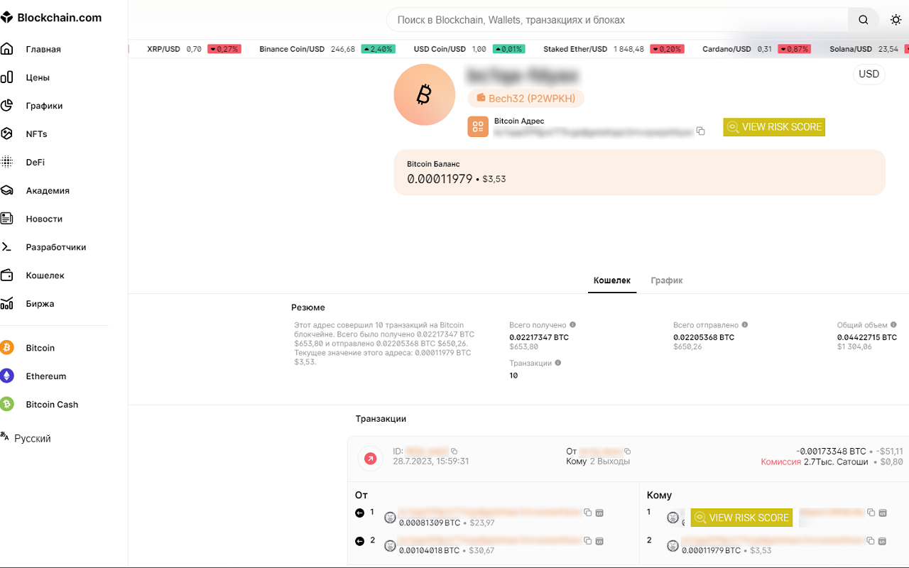The height and width of the screenshot is (568, 909).
Task: Click USD Coin/USD ticker entry
Action: pyautogui.click(x=469, y=49)
